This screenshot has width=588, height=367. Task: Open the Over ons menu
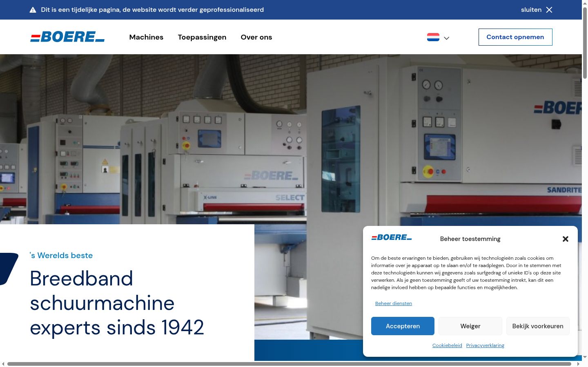pos(256,37)
